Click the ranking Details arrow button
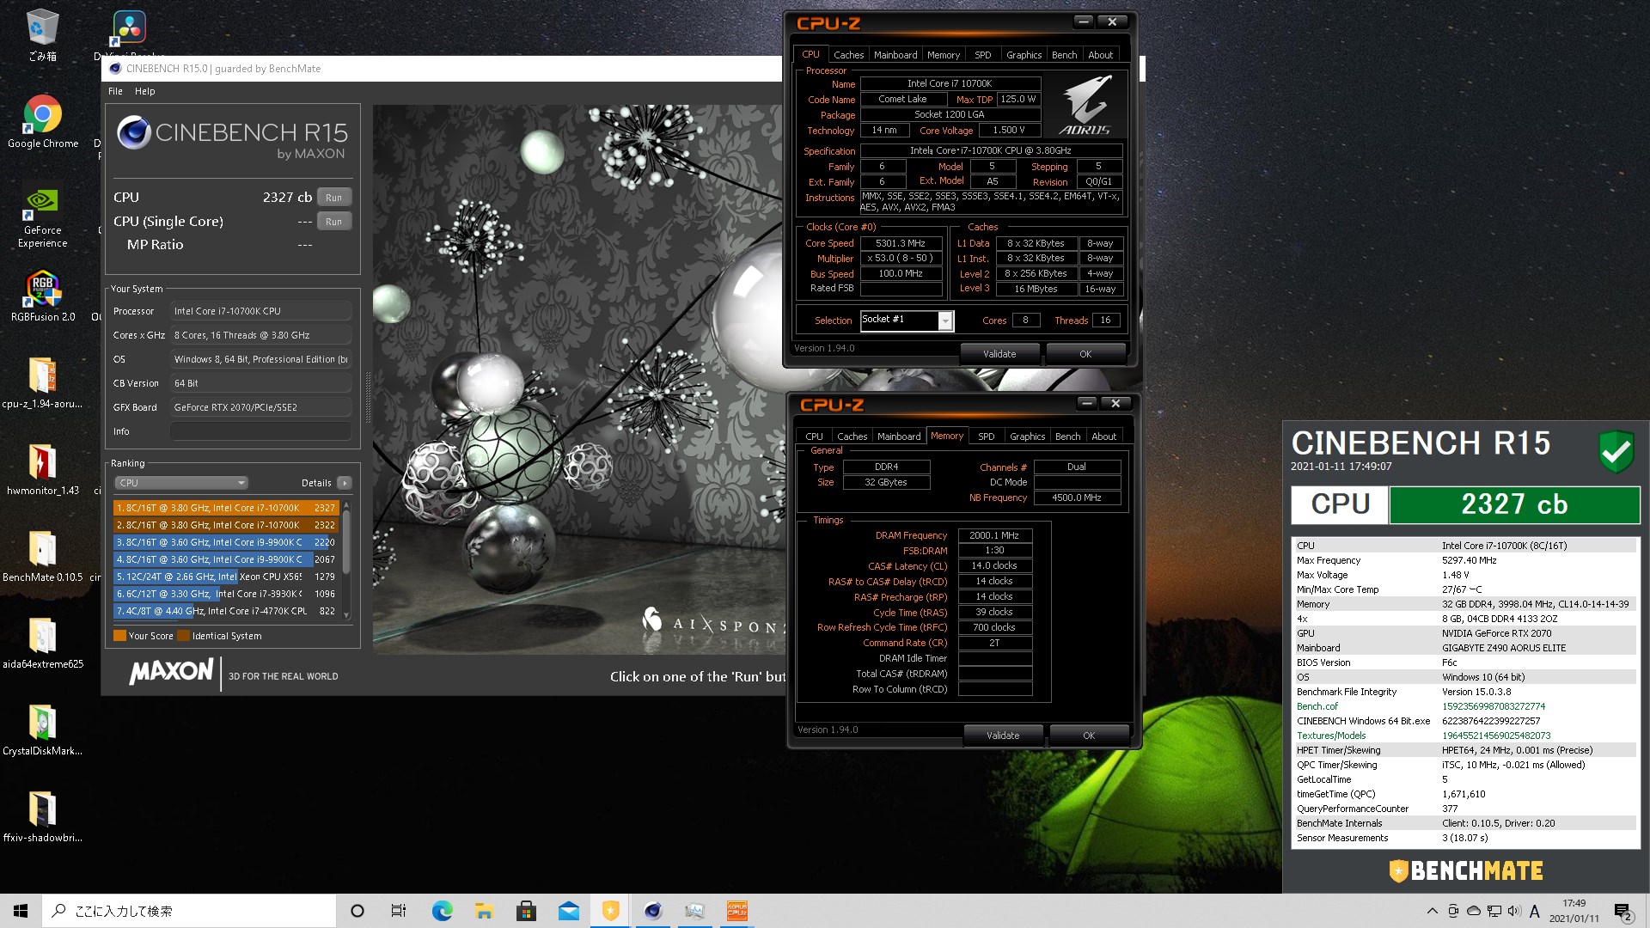Screen dimensions: 1650x928 point(345,483)
